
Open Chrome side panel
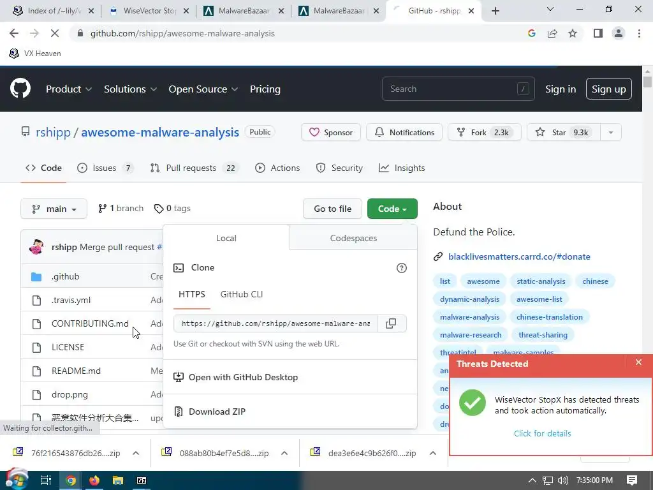[x=598, y=33]
